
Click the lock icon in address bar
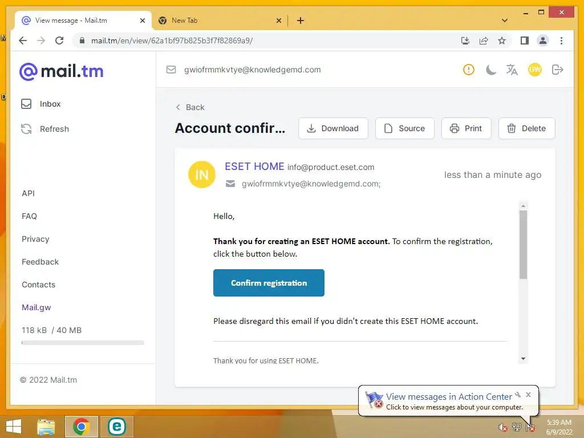(82, 40)
